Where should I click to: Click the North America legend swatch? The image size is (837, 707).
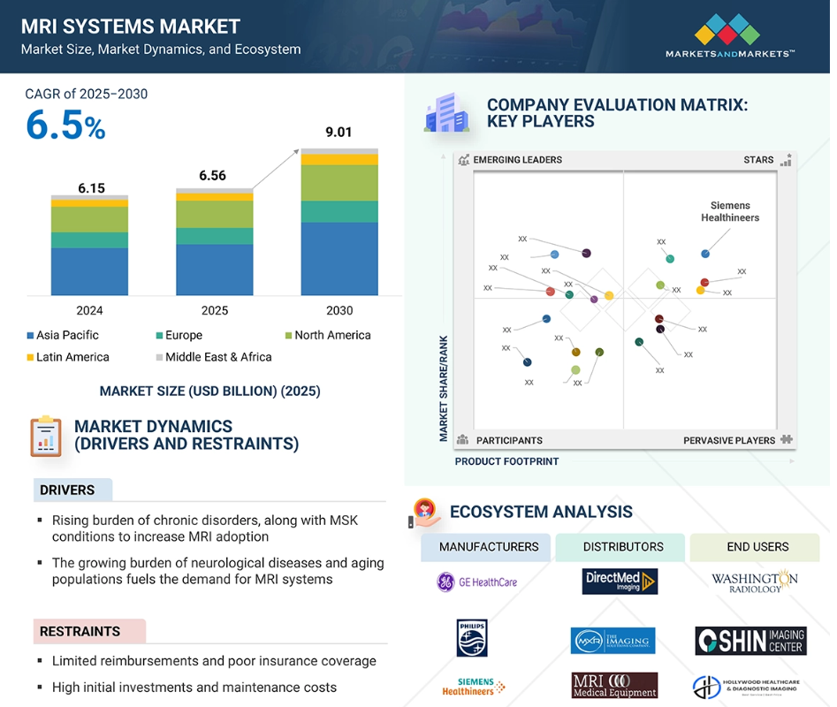click(288, 336)
